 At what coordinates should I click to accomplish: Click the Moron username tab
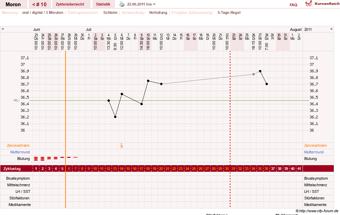(13, 5)
